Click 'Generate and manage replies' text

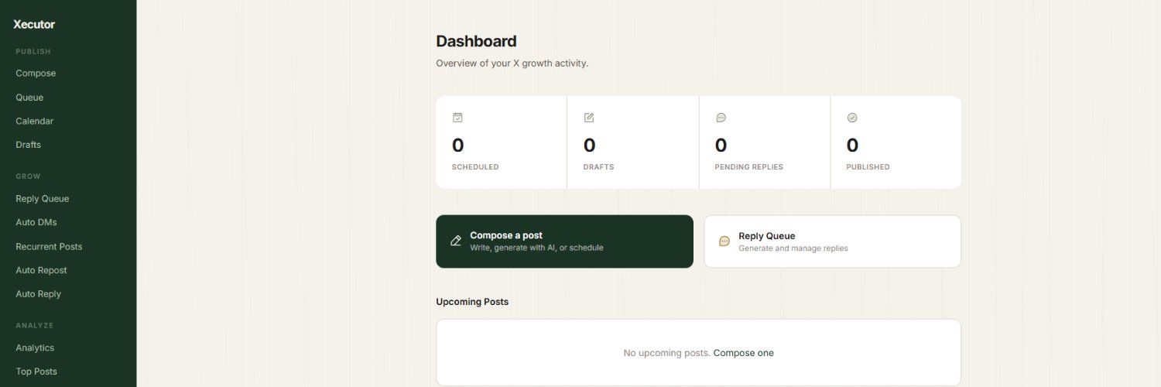pyautogui.click(x=793, y=248)
